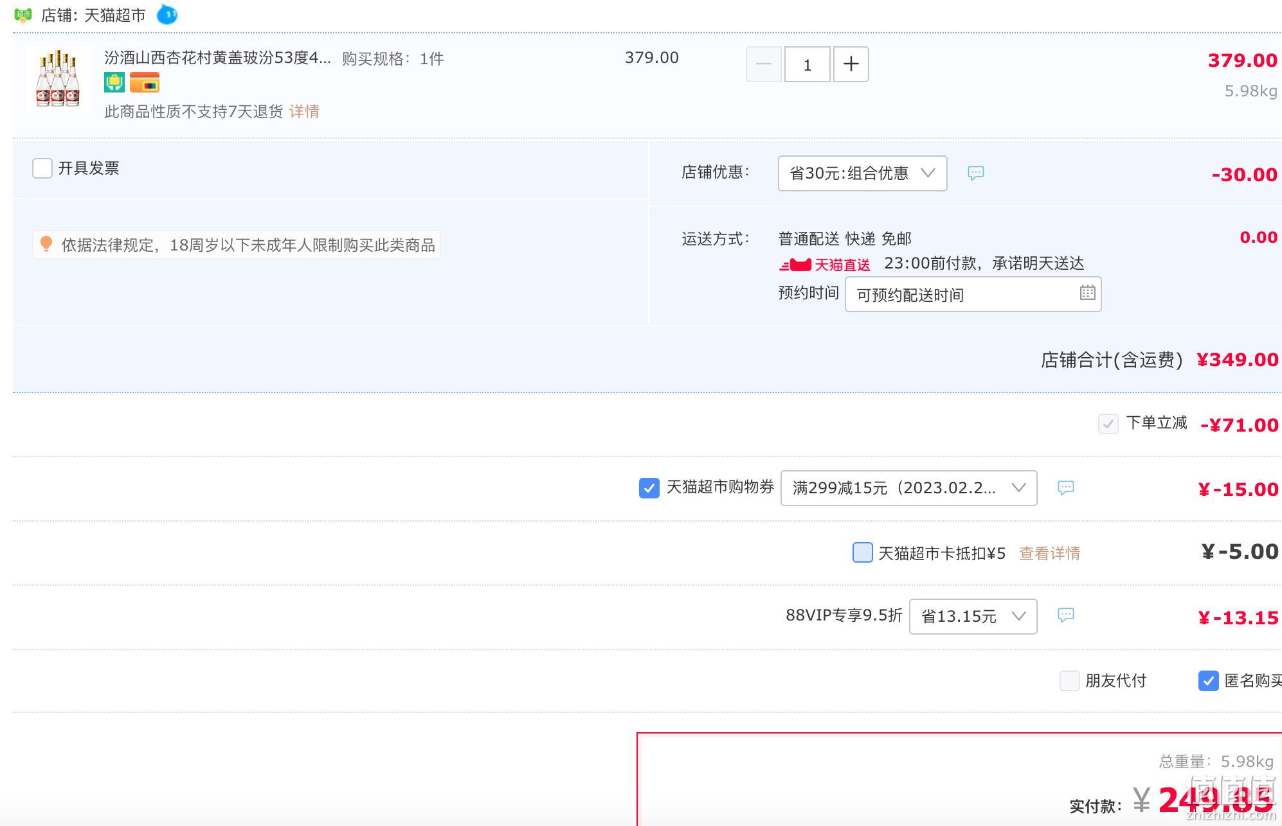The width and height of the screenshot is (1282, 826).
Task: Expand the 省13.15元 88VIP discount dropdown
Action: pos(973,617)
